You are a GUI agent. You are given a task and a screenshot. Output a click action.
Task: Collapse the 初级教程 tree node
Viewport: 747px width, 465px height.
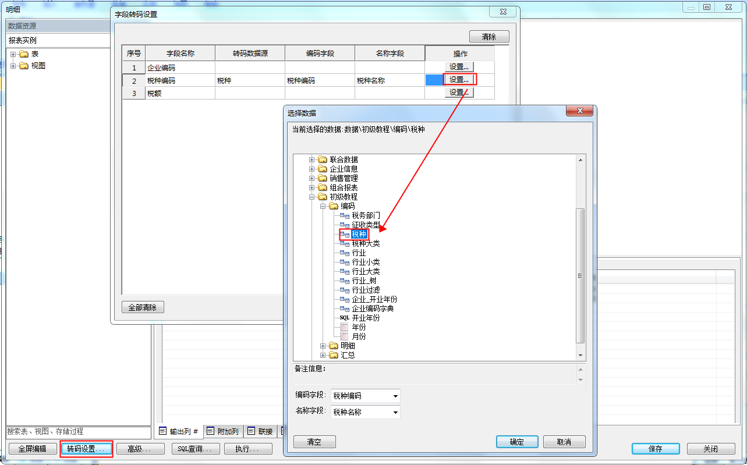[312, 197]
